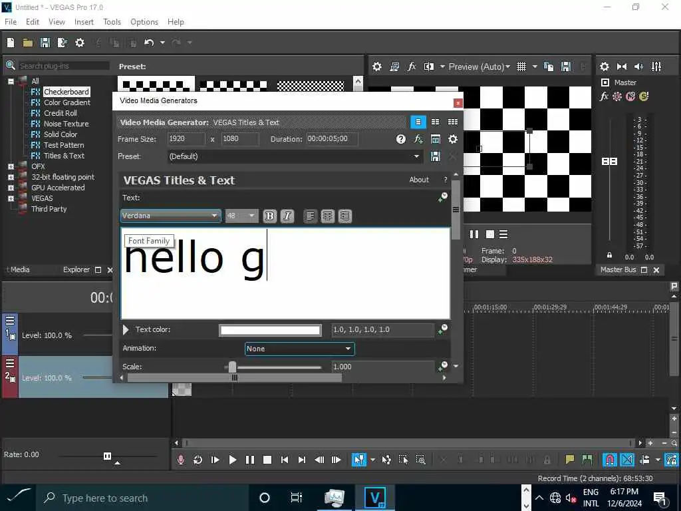Click the Windows taskbar search box
Screen dimensions: 681x511
click(142, 498)
